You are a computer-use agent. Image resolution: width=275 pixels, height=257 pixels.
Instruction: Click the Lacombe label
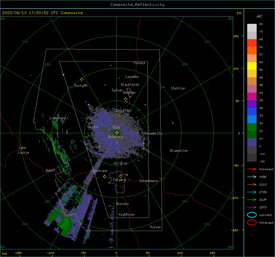pyautogui.click(x=132, y=77)
